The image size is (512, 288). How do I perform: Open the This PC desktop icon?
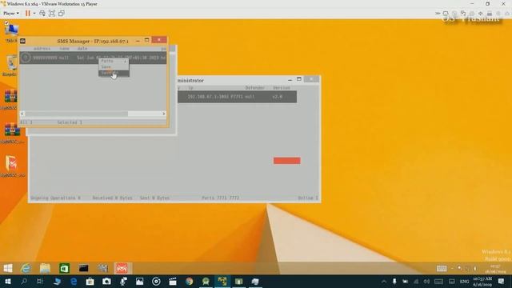coord(11,32)
